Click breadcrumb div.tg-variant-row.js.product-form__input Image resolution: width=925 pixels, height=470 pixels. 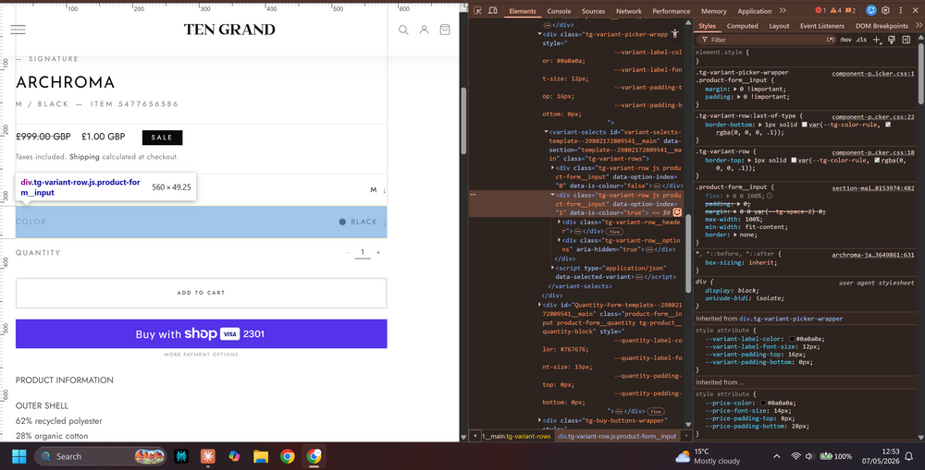point(617,437)
